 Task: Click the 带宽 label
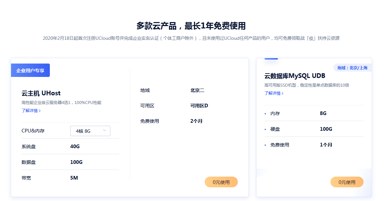pos(26,178)
